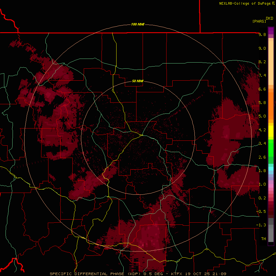This screenshot has width=276, height=276.
Task: Click the yellow segment of the color scale
Action: click(x=271, y=131)
